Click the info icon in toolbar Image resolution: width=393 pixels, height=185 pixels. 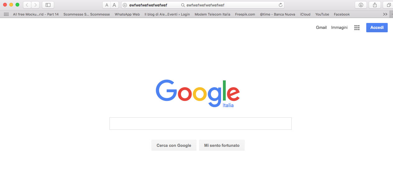(361, 5)
